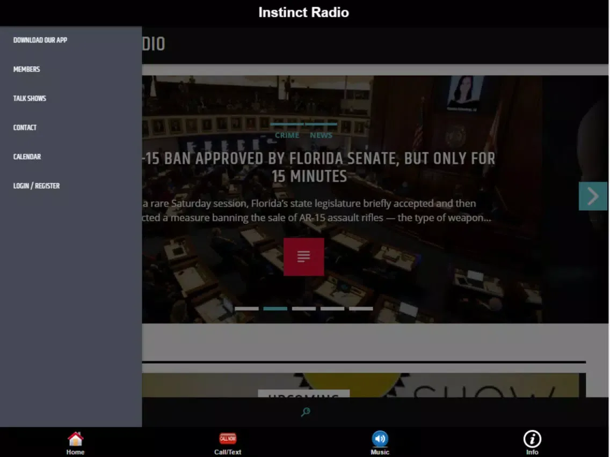This screenshot has width=610, height=457.
Task: Select Contact in side menu
Action: [x=25, y=128]
